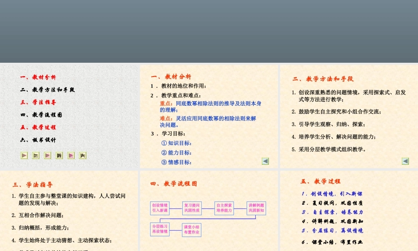
Task: Click the "复习提问 巩固性质" flowchart box
Action: pyautogui.click(x=191, y=208)
